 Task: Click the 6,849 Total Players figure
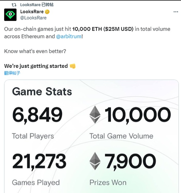click(x=37, y=114)
